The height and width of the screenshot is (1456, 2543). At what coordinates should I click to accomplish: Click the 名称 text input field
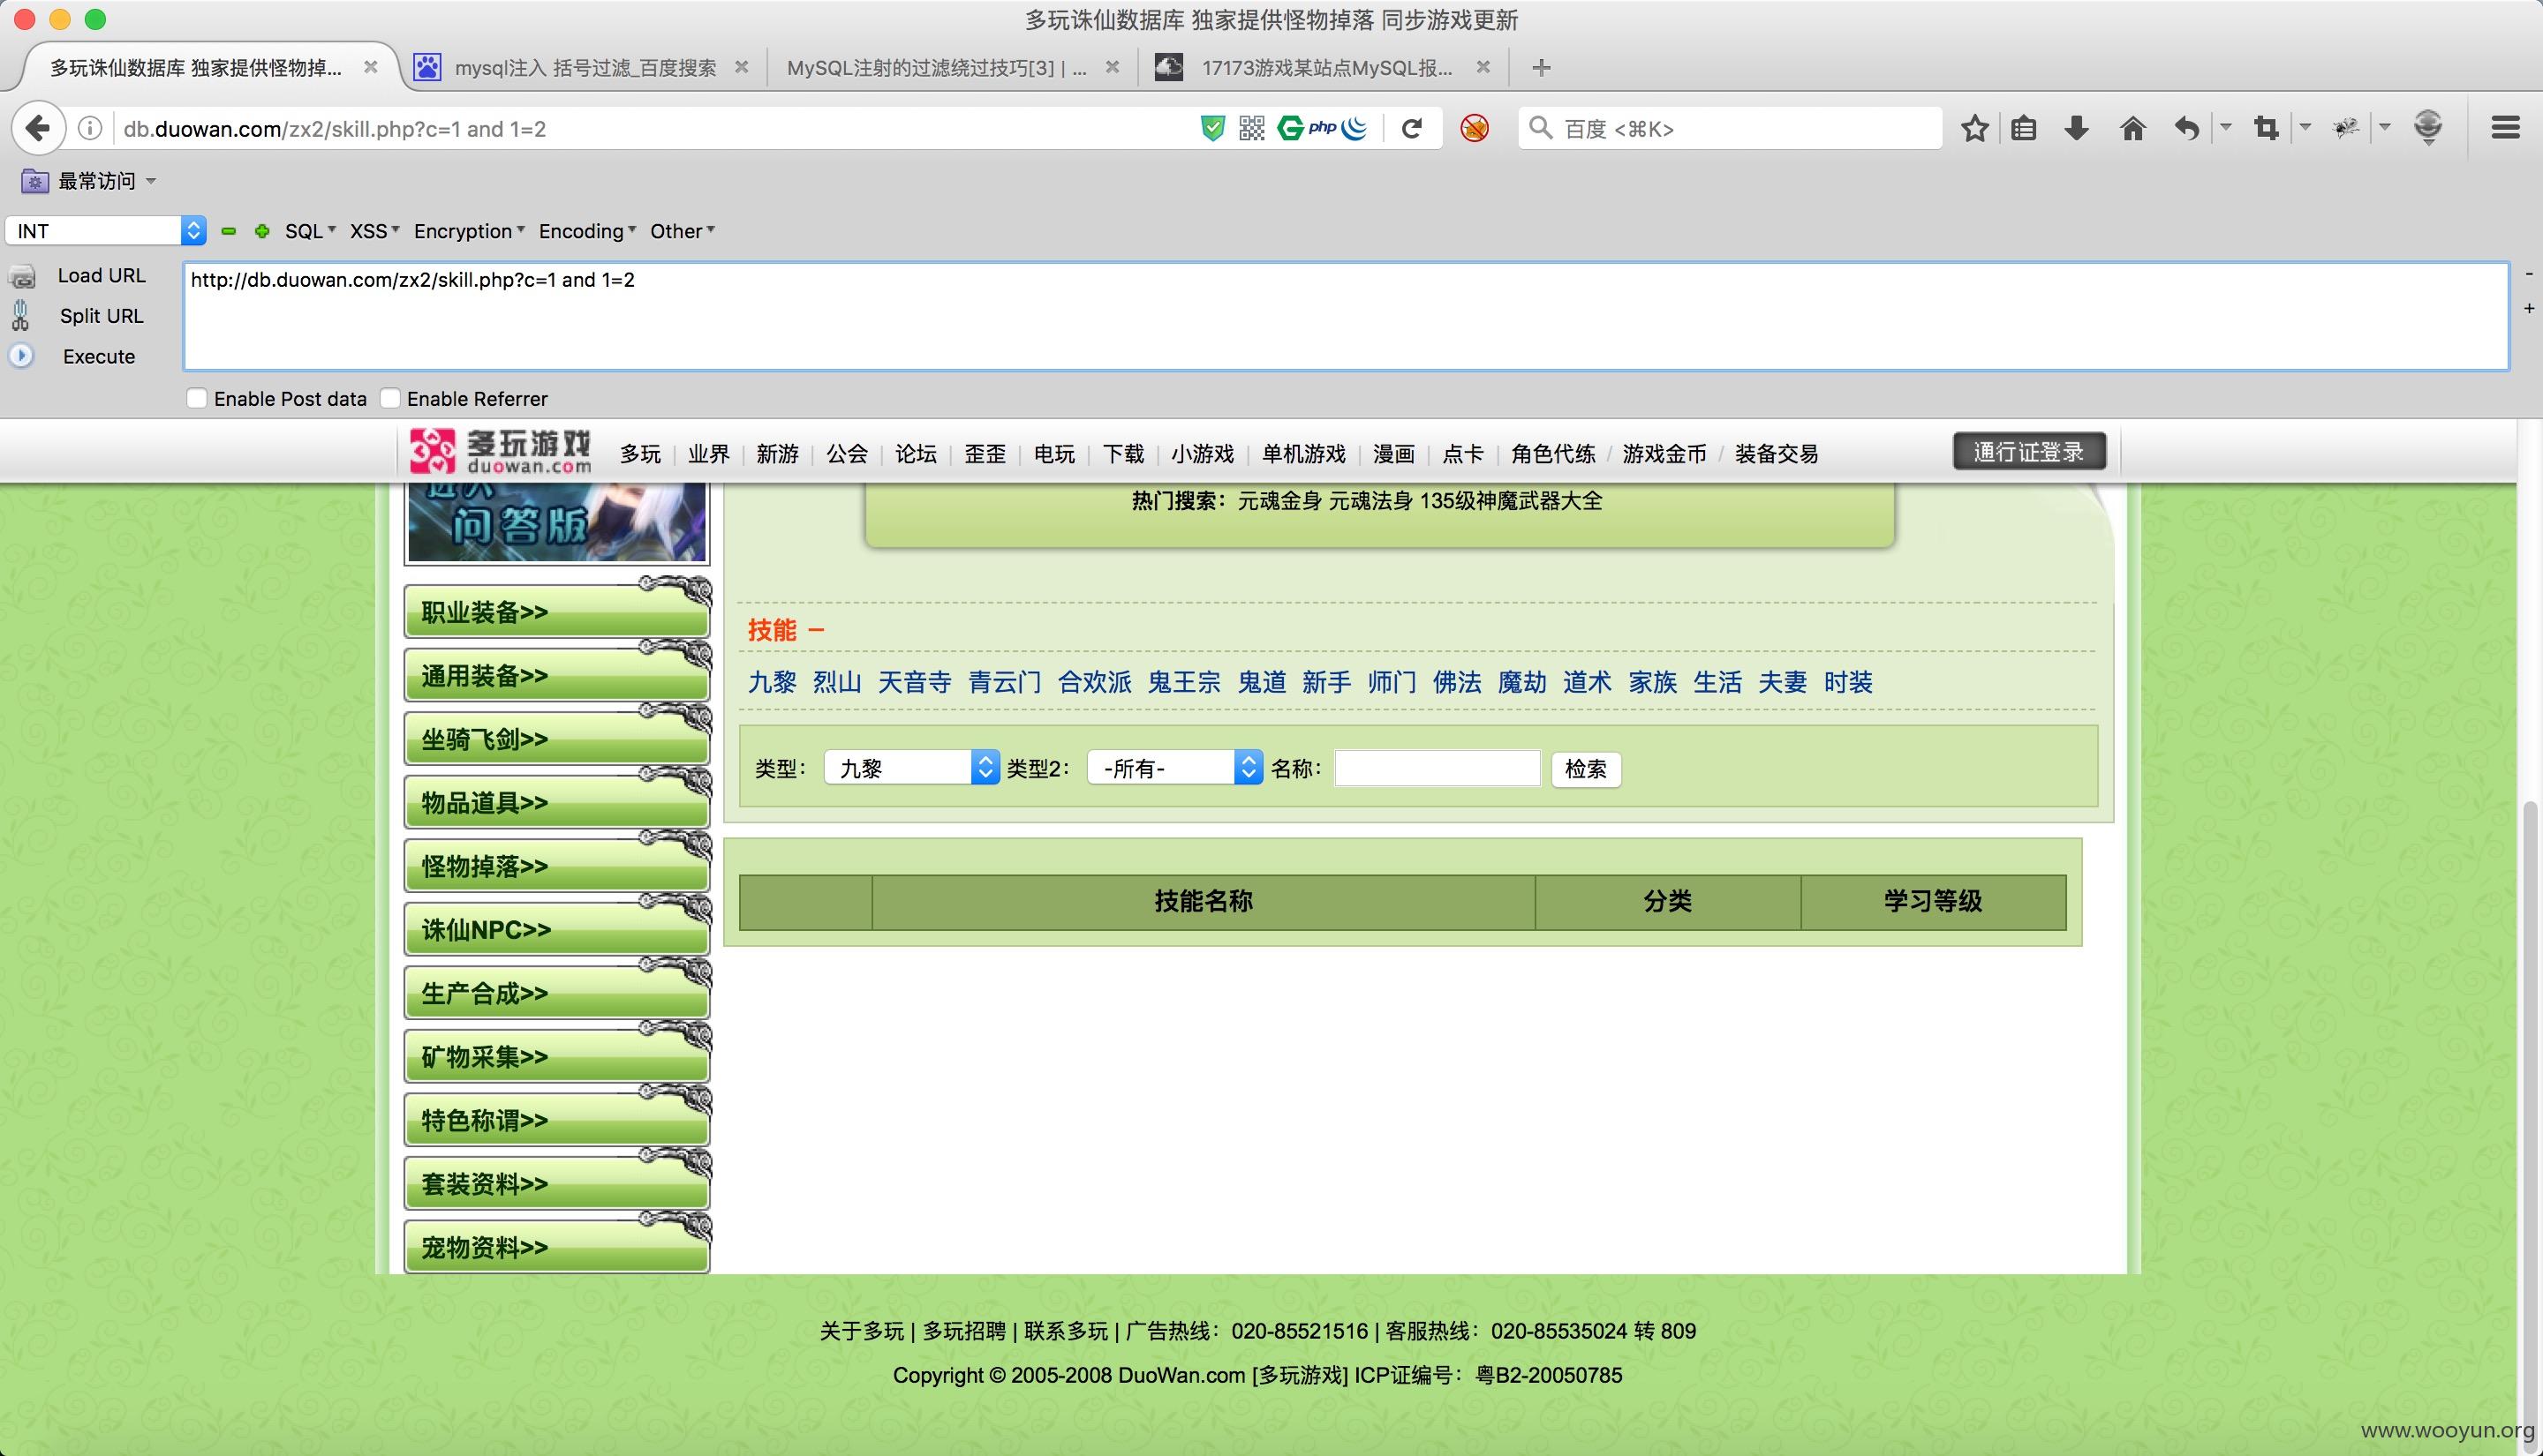pyautogui.click(x=1438, y=767)
